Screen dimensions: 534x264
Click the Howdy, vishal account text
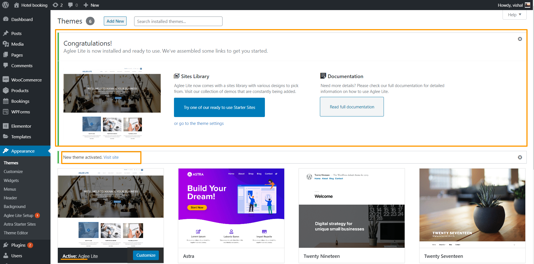click(510, 5)
